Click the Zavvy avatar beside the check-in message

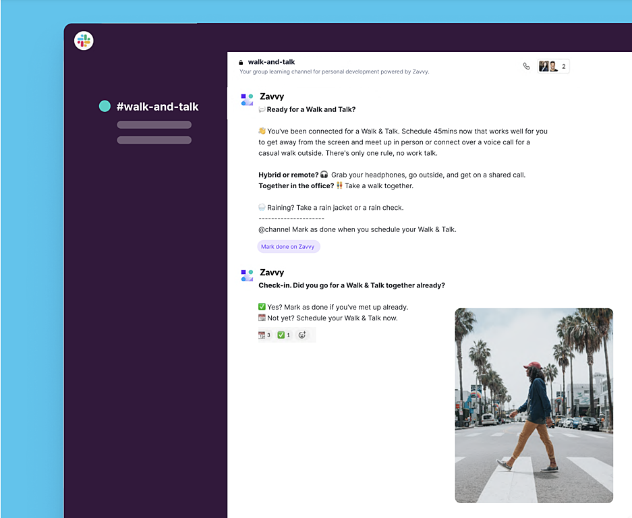(x=246, y=275)
